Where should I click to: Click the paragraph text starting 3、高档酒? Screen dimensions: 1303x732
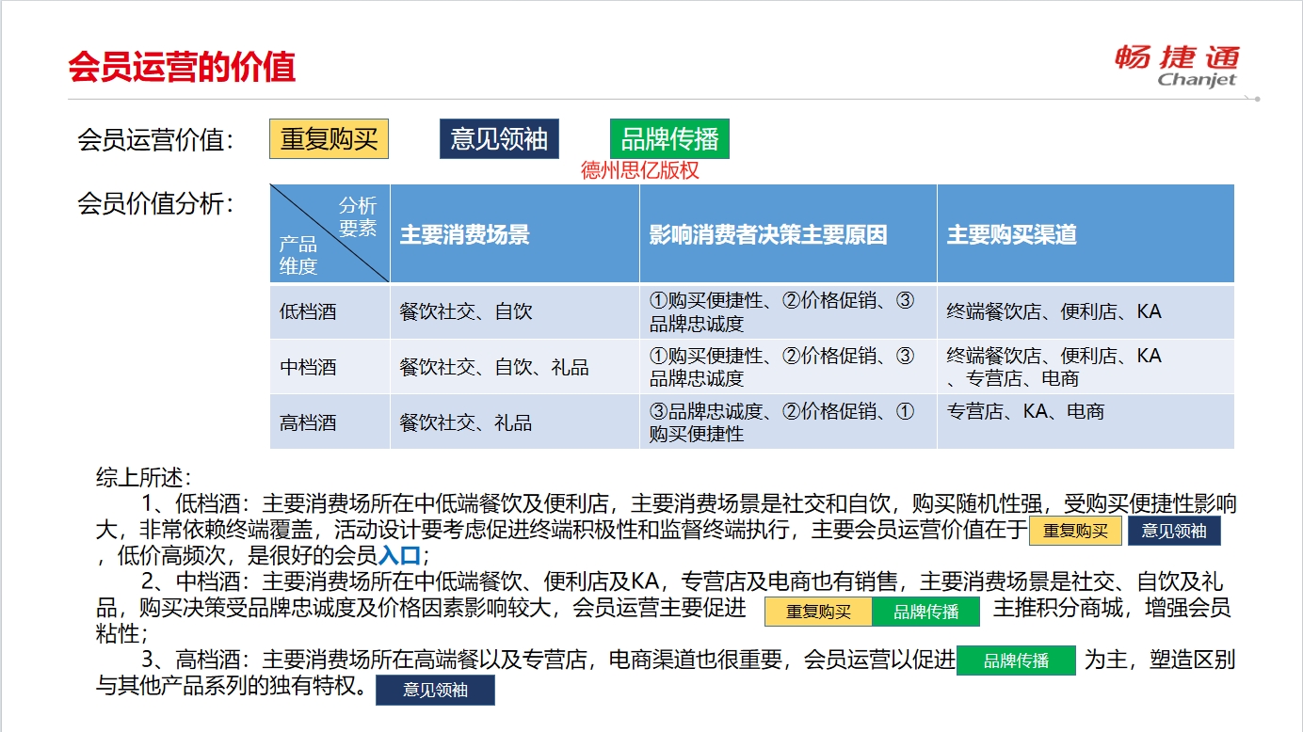point(667,674)
